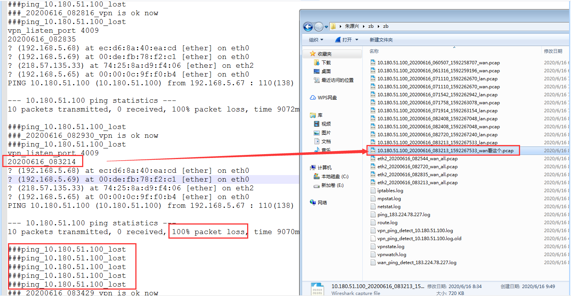
Task: Click 新建文件夹 to create a folder
Action: [381, 40]
